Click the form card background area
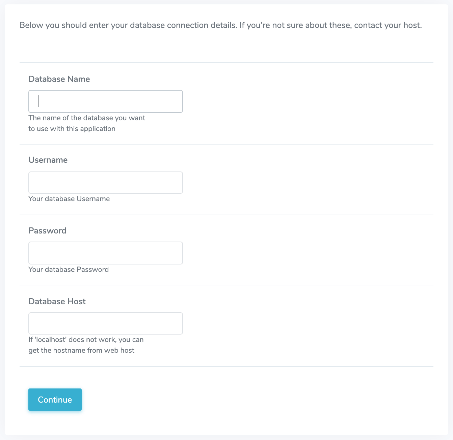The width and height of the screenshot is (453, 440). tap(304, 387)
